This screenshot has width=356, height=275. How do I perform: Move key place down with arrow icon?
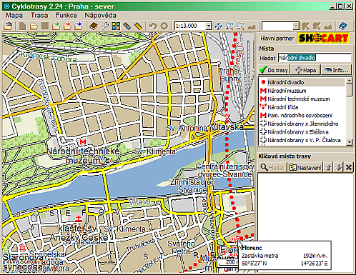click(x=339, y=167)
